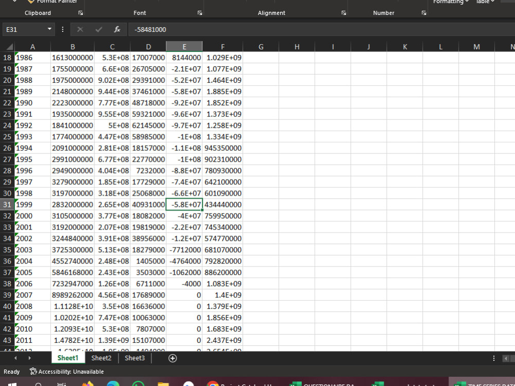The height and width of the screenshot is (386, 515).
Task: Click the formula bar showing -58481000
Action: click(321, 29)
